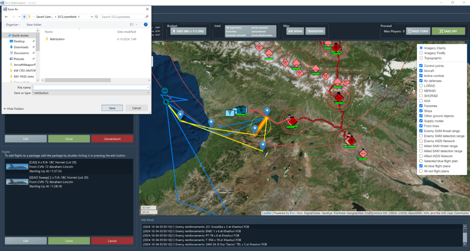This screenshot has height=251, width=470.
Task: Open the Save as type combo box
Action: (91, 93)
